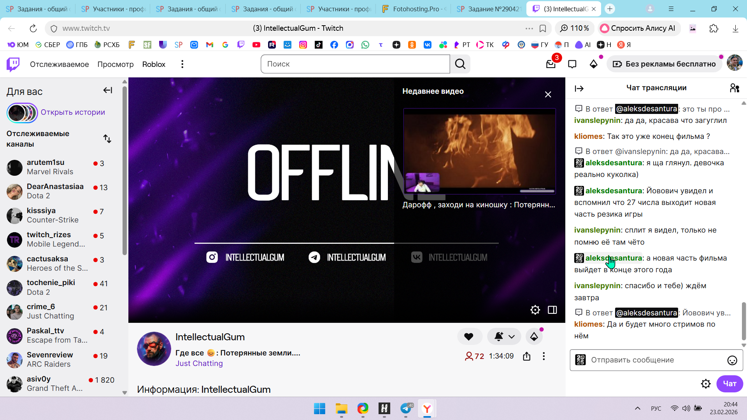The width and height of the screenshot is (747, 420).
Task: Open the Отслеживаемое navigation tab
Action: 59,64
